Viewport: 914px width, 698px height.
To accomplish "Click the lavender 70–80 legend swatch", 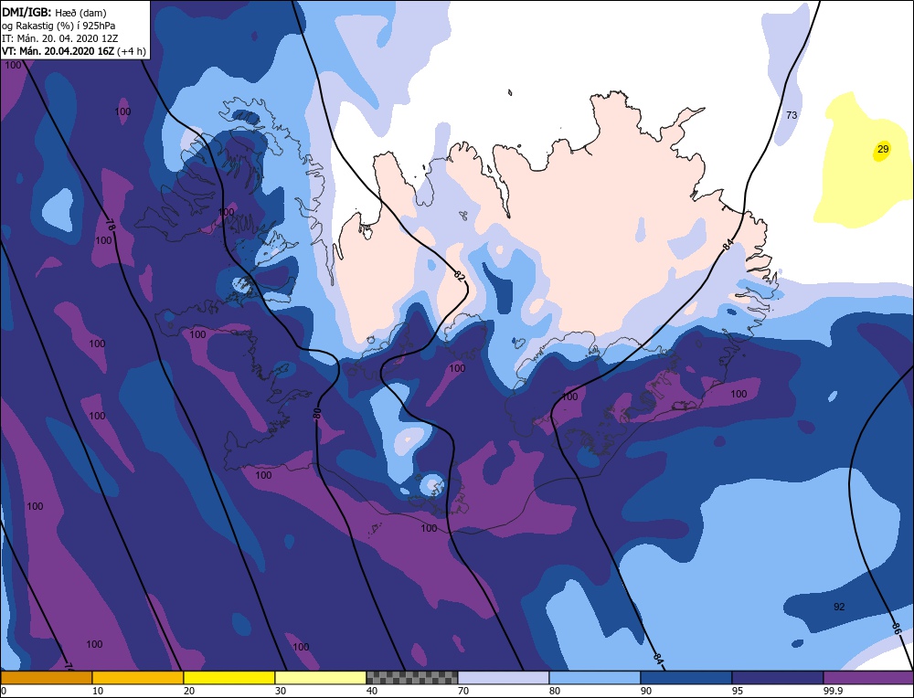I will (x=504, y=678).
